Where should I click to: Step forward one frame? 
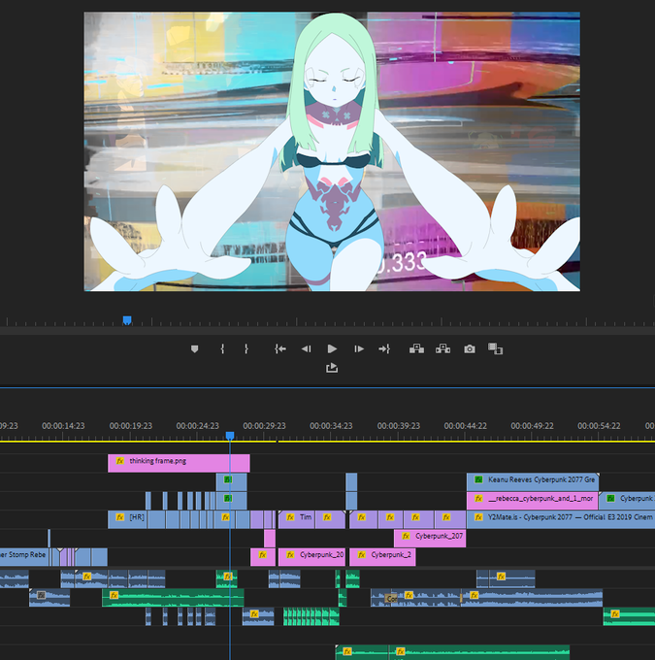pos(359,349)
